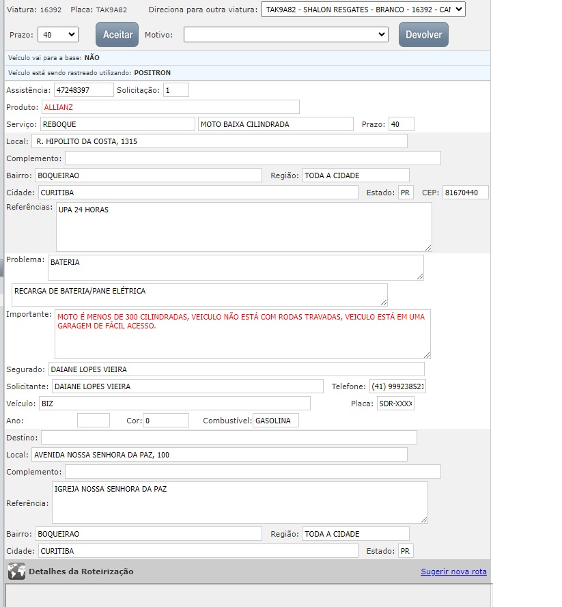Image resolution: width=562 pixels, height=607 pixels.
Task: Click the Devolver button
Action: coord(423,34)
